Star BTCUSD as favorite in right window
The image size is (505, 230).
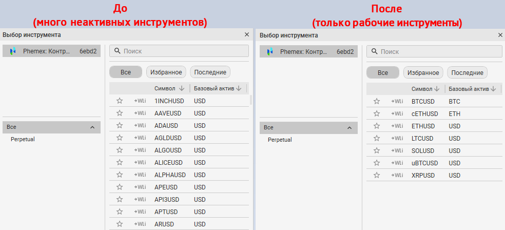[377, 102]
